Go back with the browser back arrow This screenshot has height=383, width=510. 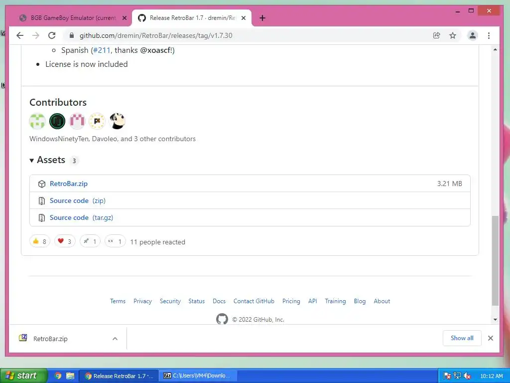pos(20,35)
